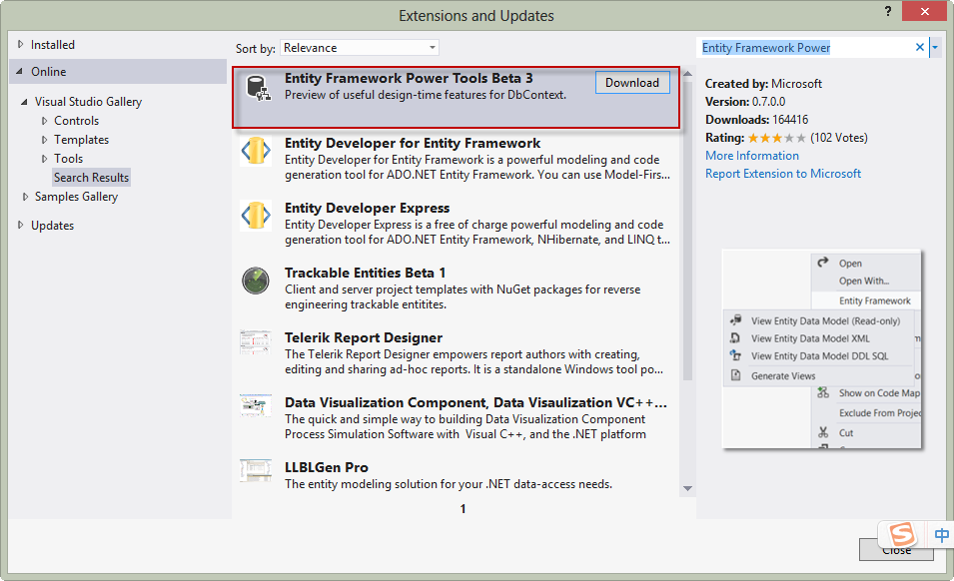
Task: Expand the Samples Gallery node
Action: click(25, 197)
